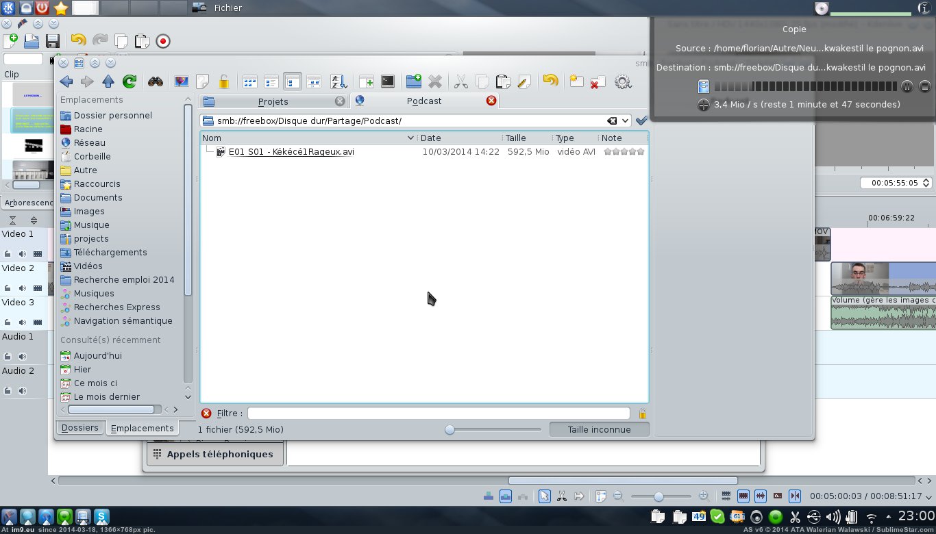Click the green reload button in file manager
The image size is (936, 534).
129,82
